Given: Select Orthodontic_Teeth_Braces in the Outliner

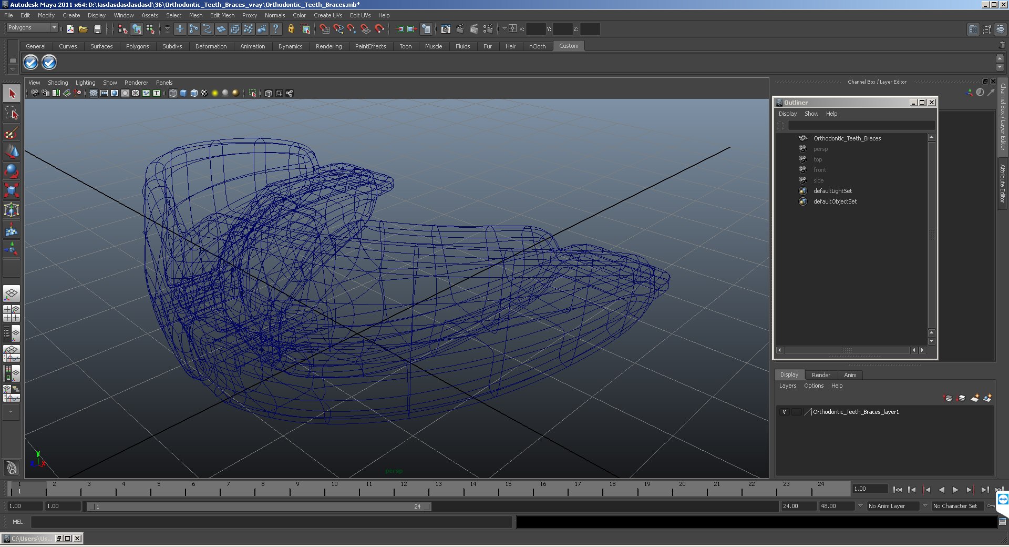Looking at the screenshot, I should pos(847,138).
